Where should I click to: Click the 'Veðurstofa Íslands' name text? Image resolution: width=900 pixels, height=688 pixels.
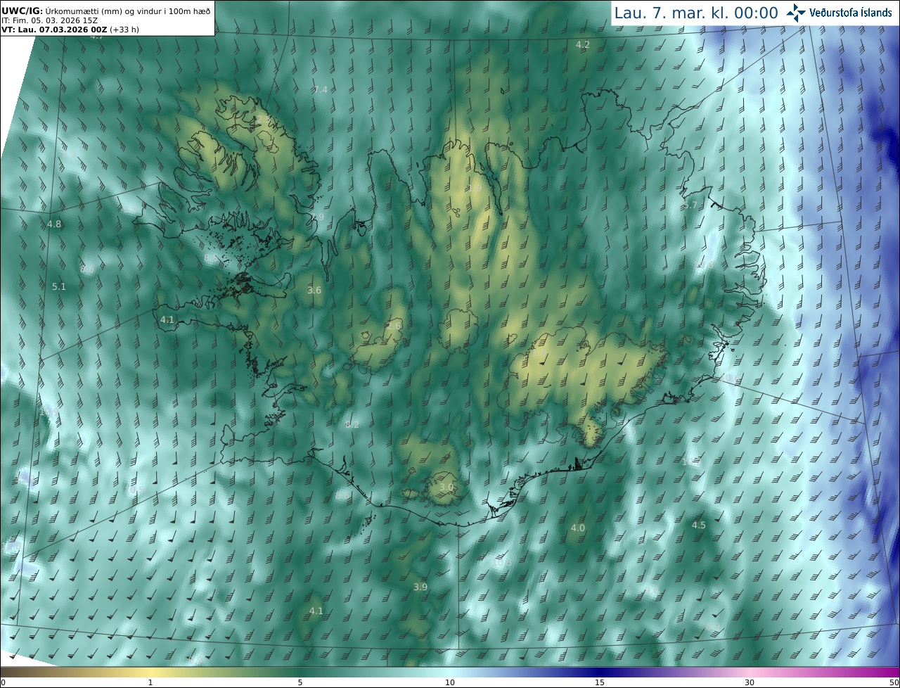851,13
